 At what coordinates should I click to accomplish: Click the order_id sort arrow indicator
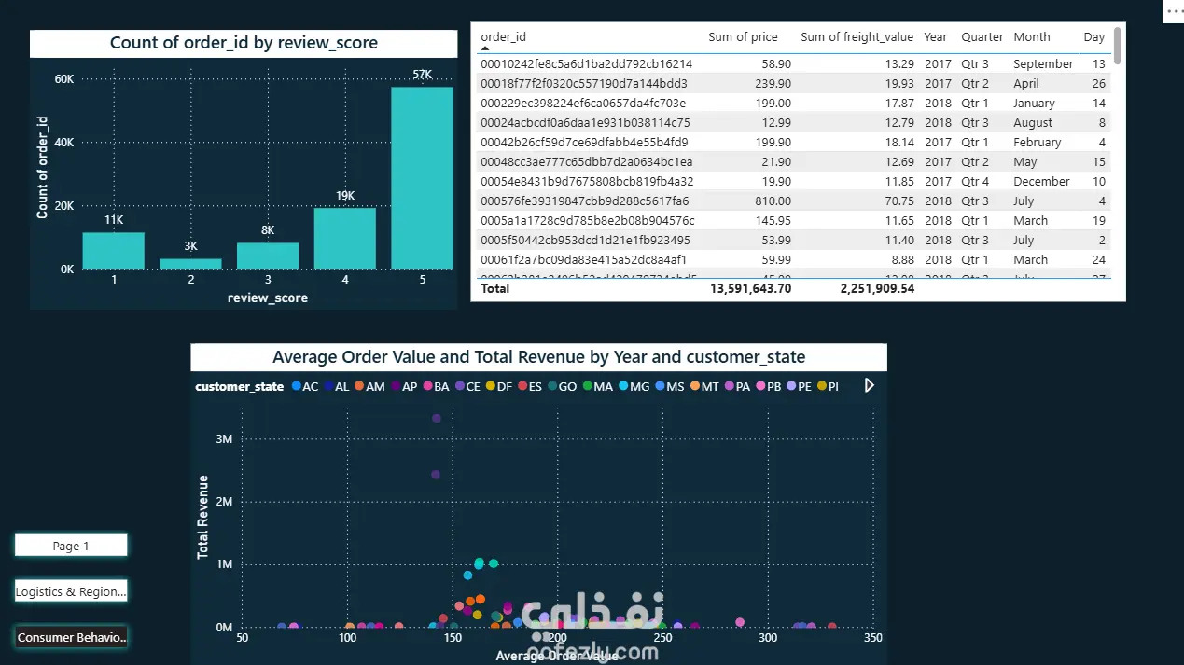click(x=485, y=48)
